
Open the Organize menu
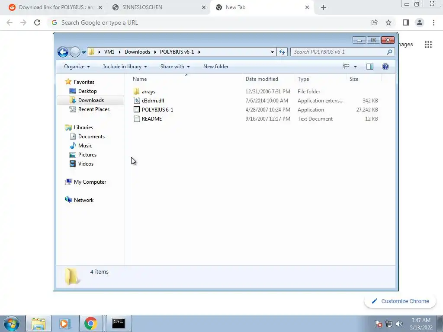tap(77, 67)
